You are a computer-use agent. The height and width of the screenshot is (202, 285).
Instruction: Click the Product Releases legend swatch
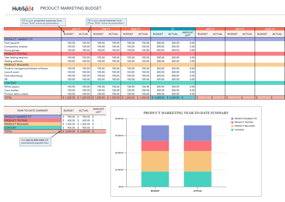point(232,126)
